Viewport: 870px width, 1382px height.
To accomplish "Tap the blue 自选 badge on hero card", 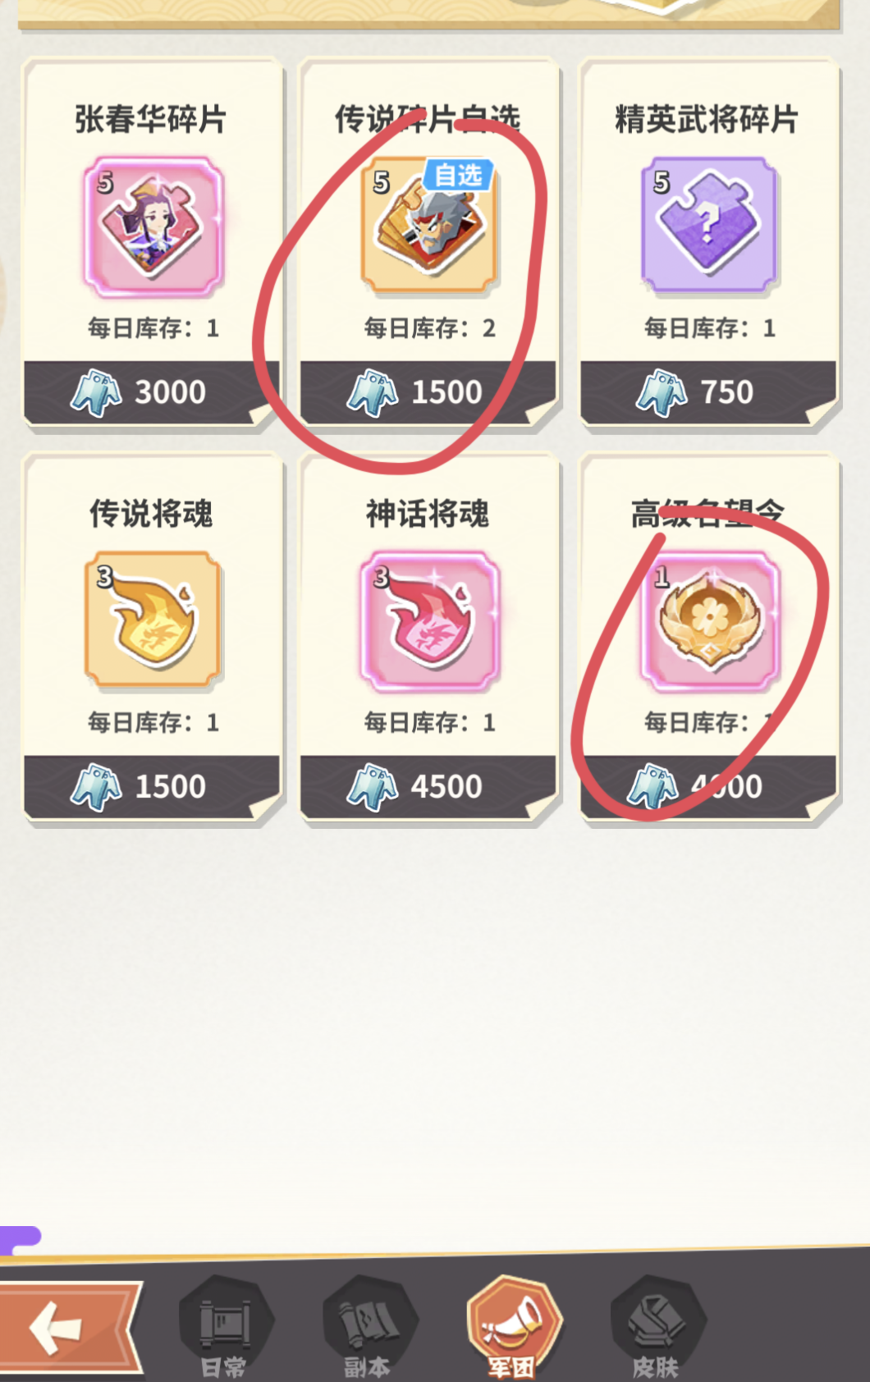I will tap(459, 175).
